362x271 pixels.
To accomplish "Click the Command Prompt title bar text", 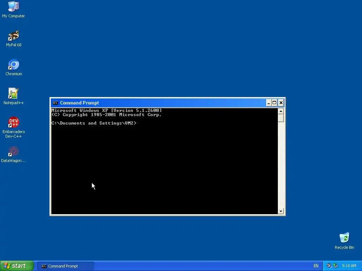I will point(80,103).
